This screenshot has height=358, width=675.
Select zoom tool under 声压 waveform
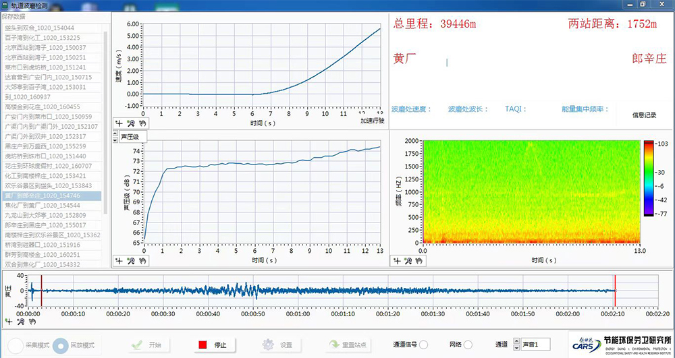(x=20, y=322)
